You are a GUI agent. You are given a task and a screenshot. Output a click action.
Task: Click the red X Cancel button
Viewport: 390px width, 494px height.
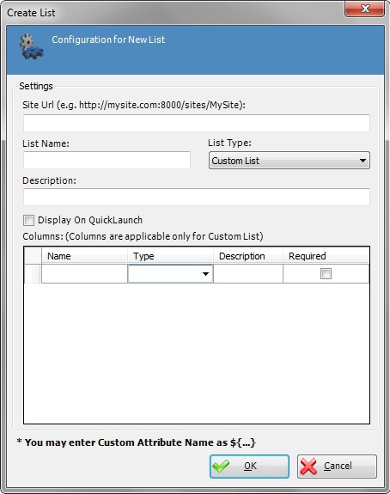(x=337, y=467)
